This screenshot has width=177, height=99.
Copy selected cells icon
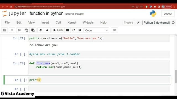point(26,30)
